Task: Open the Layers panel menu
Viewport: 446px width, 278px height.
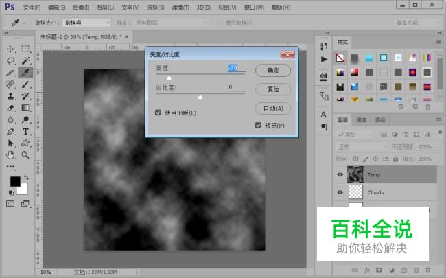Action: click(438, 120)
